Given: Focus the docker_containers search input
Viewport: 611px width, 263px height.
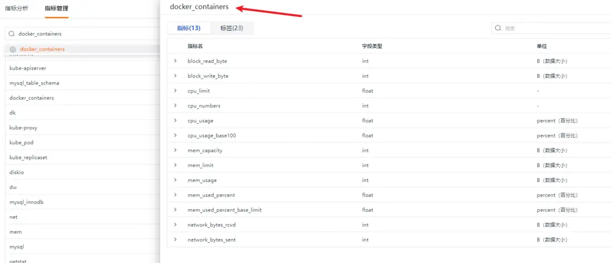Looking at the screenshot, I should pos(82,33).
